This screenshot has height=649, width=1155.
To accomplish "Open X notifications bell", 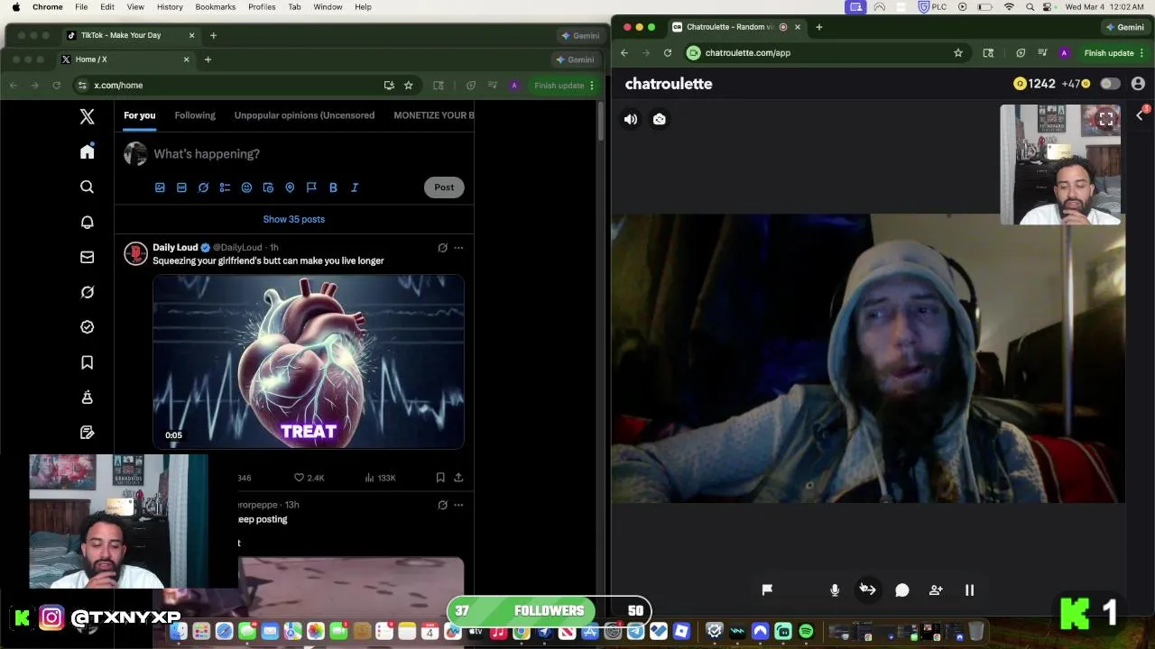I will point(88,222).
